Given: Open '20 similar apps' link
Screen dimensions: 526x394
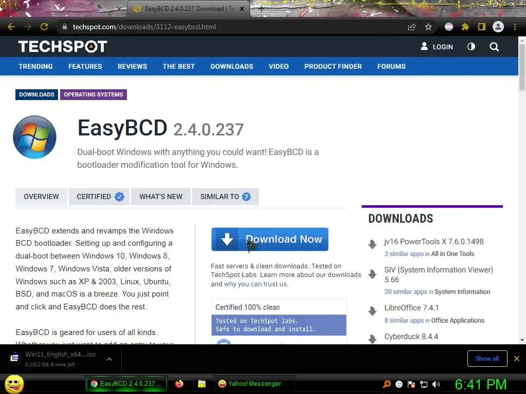Looking at the screenshot, I should click(x=406, y=292).
